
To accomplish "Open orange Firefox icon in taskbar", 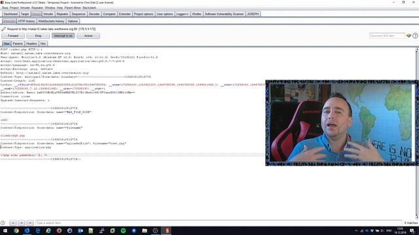I will [59, 230].
